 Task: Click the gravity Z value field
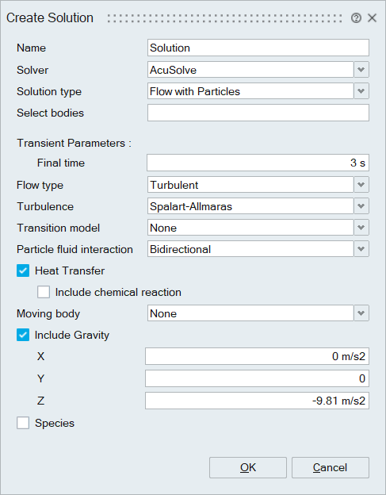257,401
